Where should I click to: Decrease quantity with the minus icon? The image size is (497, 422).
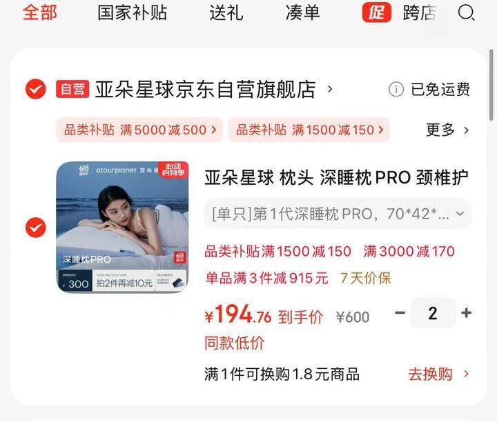coord(400,313)
